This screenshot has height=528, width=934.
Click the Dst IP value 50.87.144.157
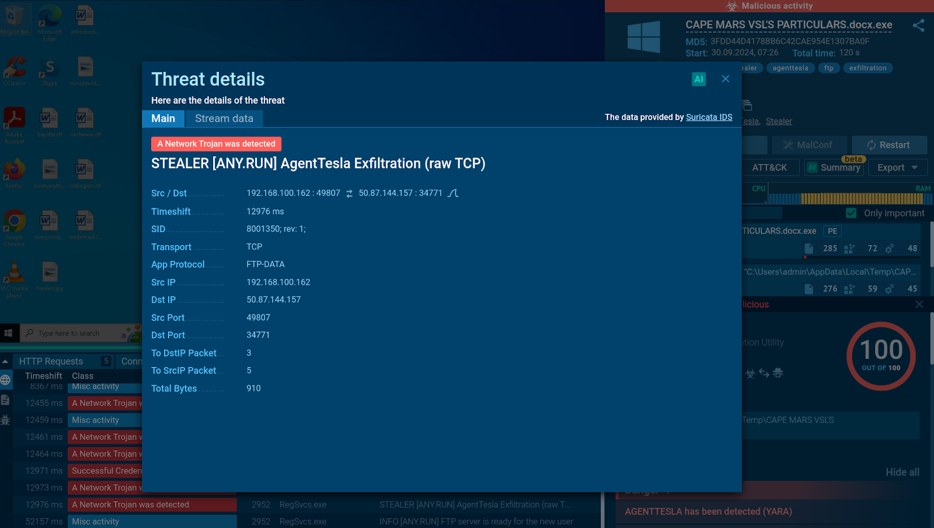(x=273, y=300)
